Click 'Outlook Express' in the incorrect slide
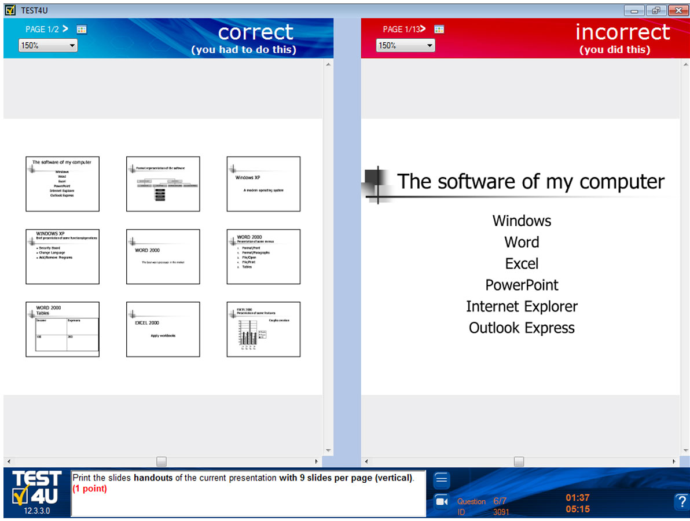 pos(522,328)
